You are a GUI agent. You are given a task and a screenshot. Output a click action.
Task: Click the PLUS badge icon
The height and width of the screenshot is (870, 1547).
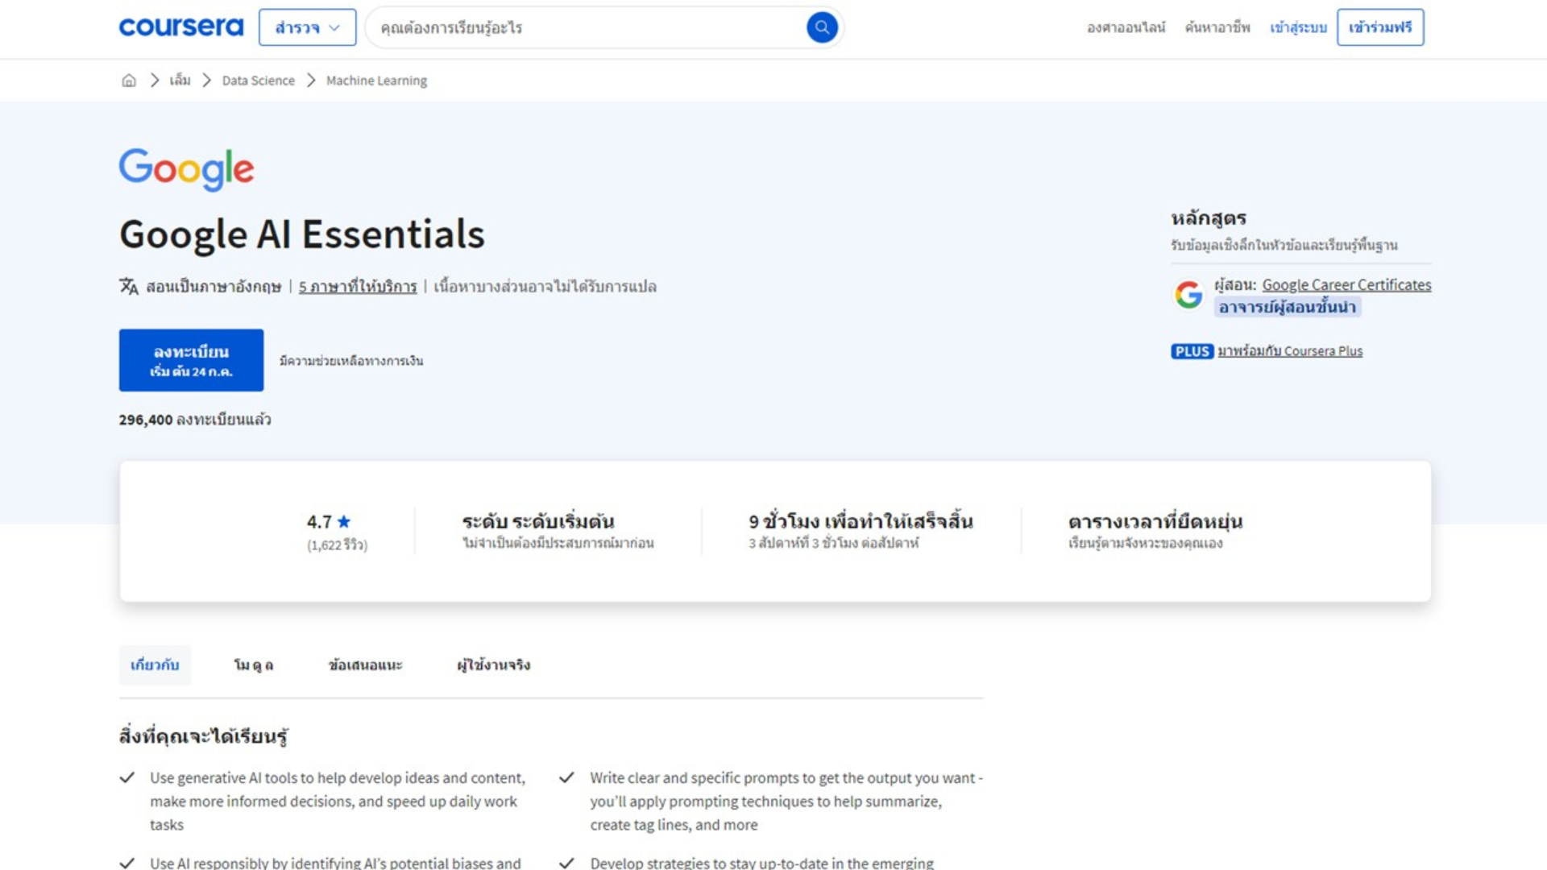[x=1192, y=351]
